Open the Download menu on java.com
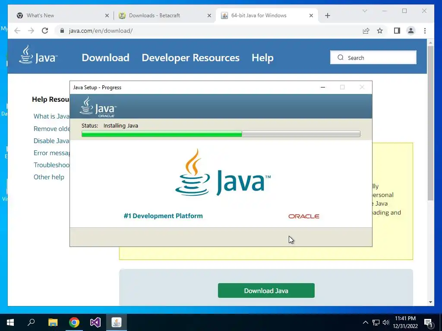The width and height of the screenshot is (442, 331). pyautogui.click(x=105, y=58)
